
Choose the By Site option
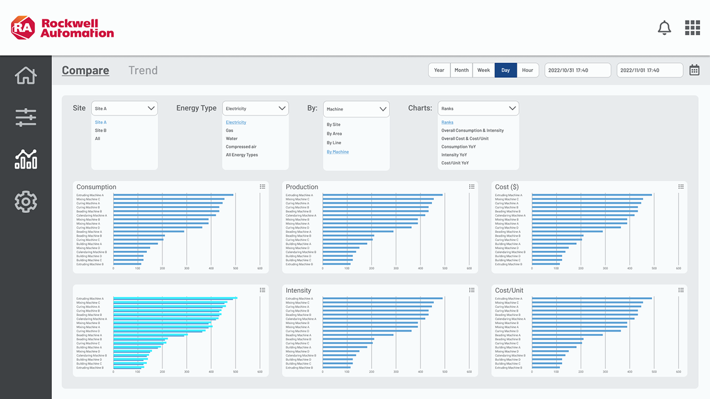[x=334, y=124]
